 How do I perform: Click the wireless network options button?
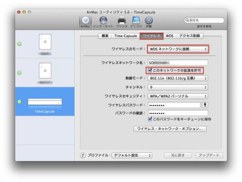click(x=170, y=129)
